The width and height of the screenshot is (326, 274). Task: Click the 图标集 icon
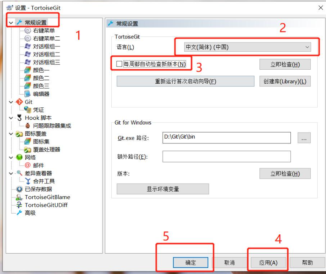(x=28, y=141)
